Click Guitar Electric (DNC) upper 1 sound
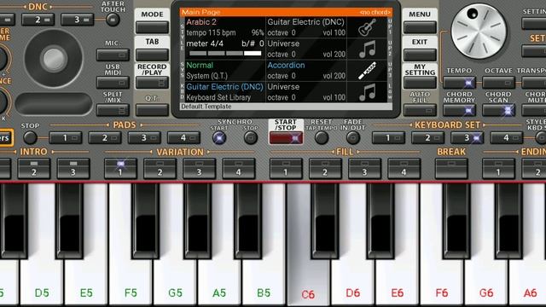This screenshot has width=546, height=307. [x=306, y=22]
